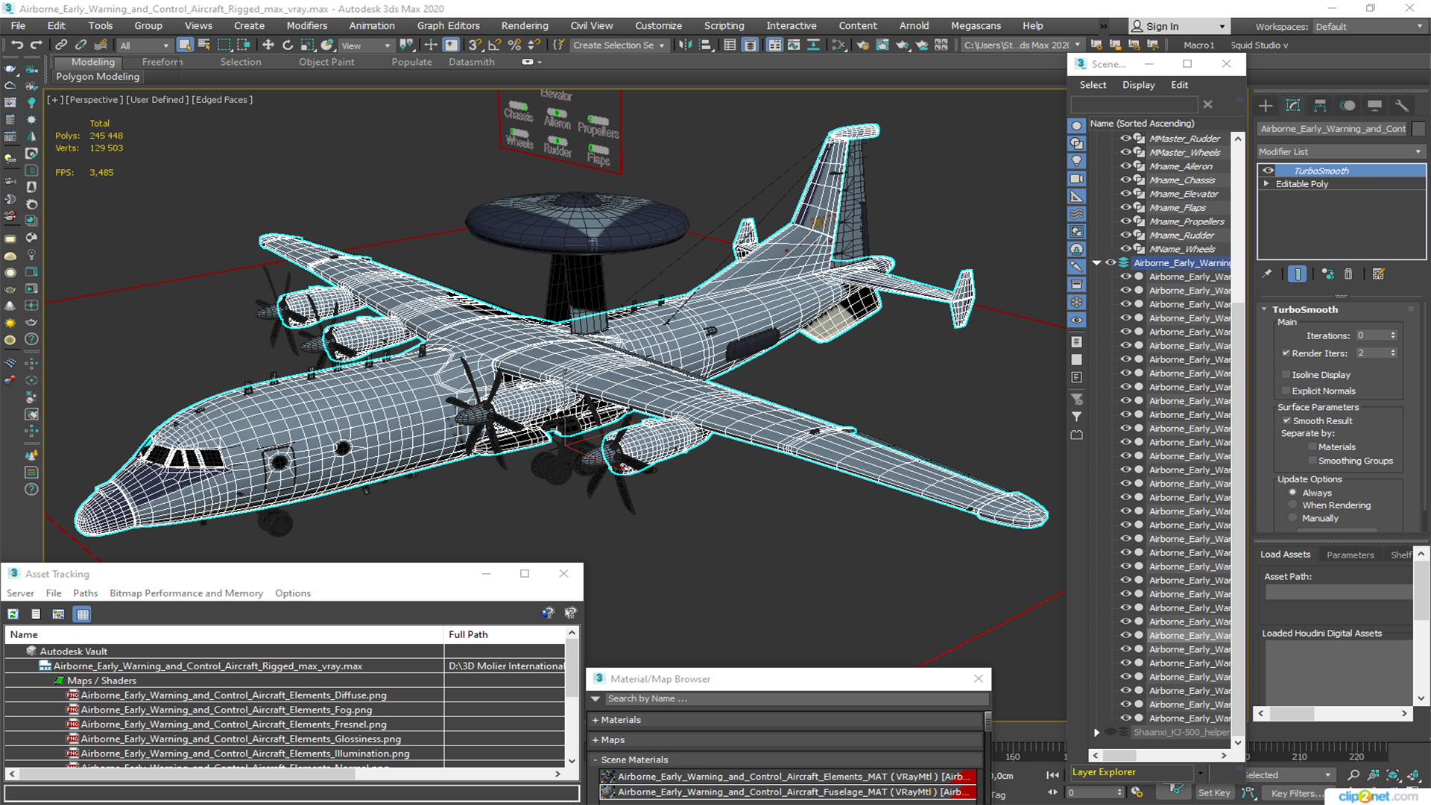Toggle Smooth Result checkbox

(1286, 421)
